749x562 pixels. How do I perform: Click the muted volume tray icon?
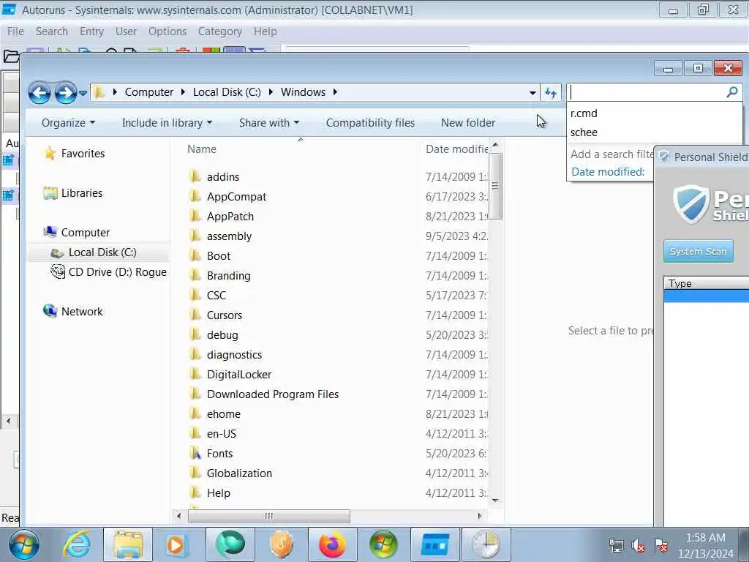pyautogui.click(x=638, y=545)
